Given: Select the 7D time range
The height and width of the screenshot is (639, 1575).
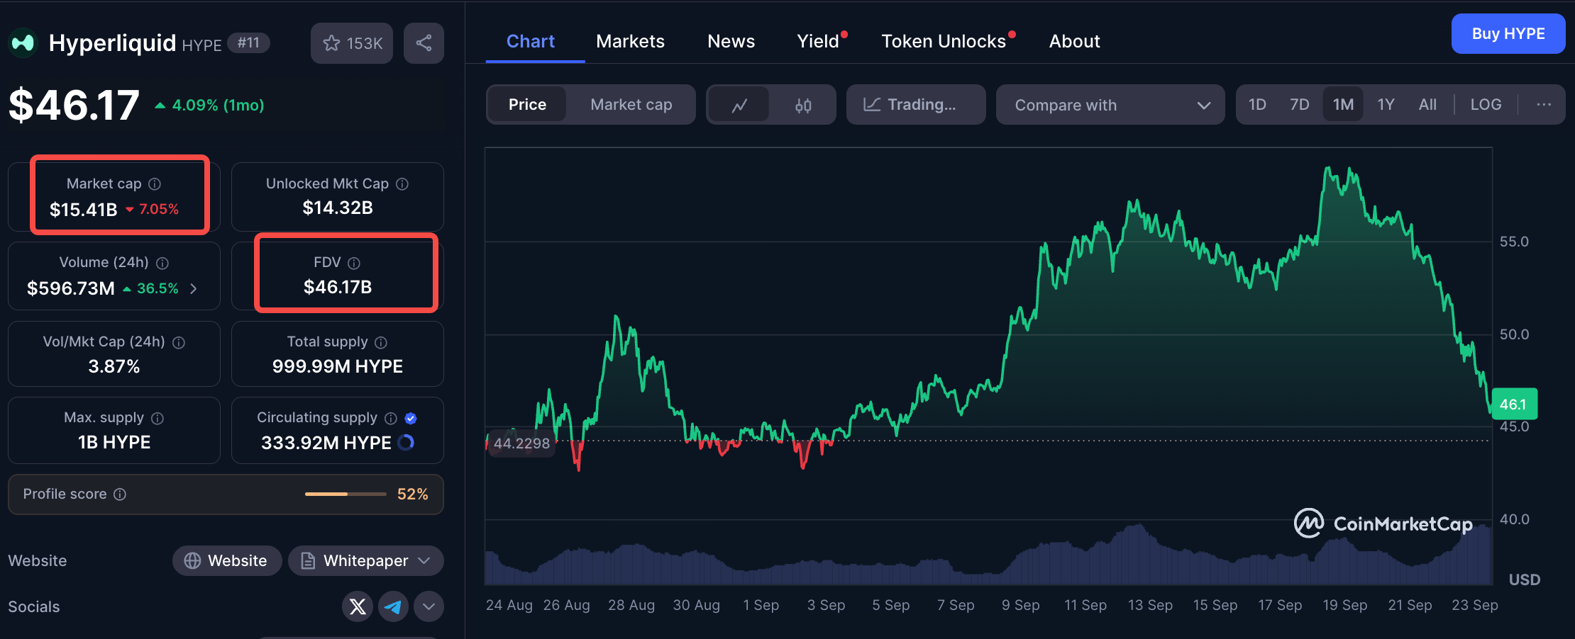Looking at the screenshot, I should (1299, 105).
